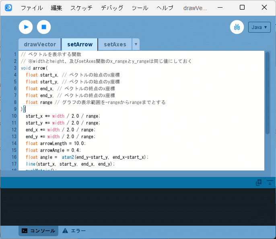Viewport: 276px width, 239px height.
Task: Show the コンソール panel
Action: [x=38, y=231]
